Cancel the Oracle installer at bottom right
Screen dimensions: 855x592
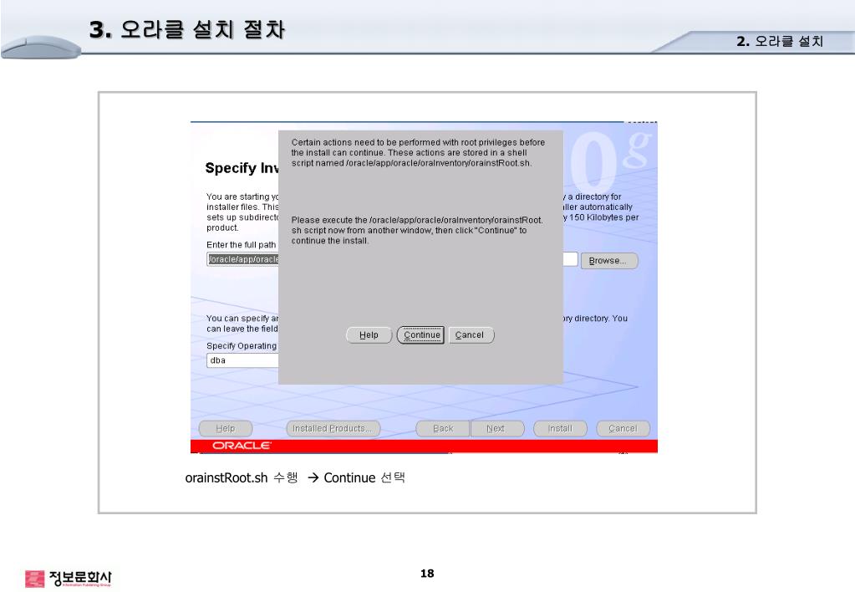point(623,429)
